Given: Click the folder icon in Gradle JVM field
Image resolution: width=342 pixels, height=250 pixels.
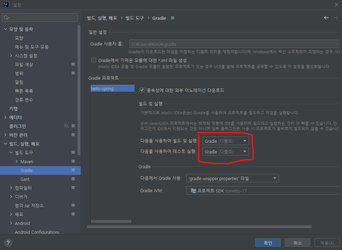Looking at the screenshot, I should coord(194,191).
